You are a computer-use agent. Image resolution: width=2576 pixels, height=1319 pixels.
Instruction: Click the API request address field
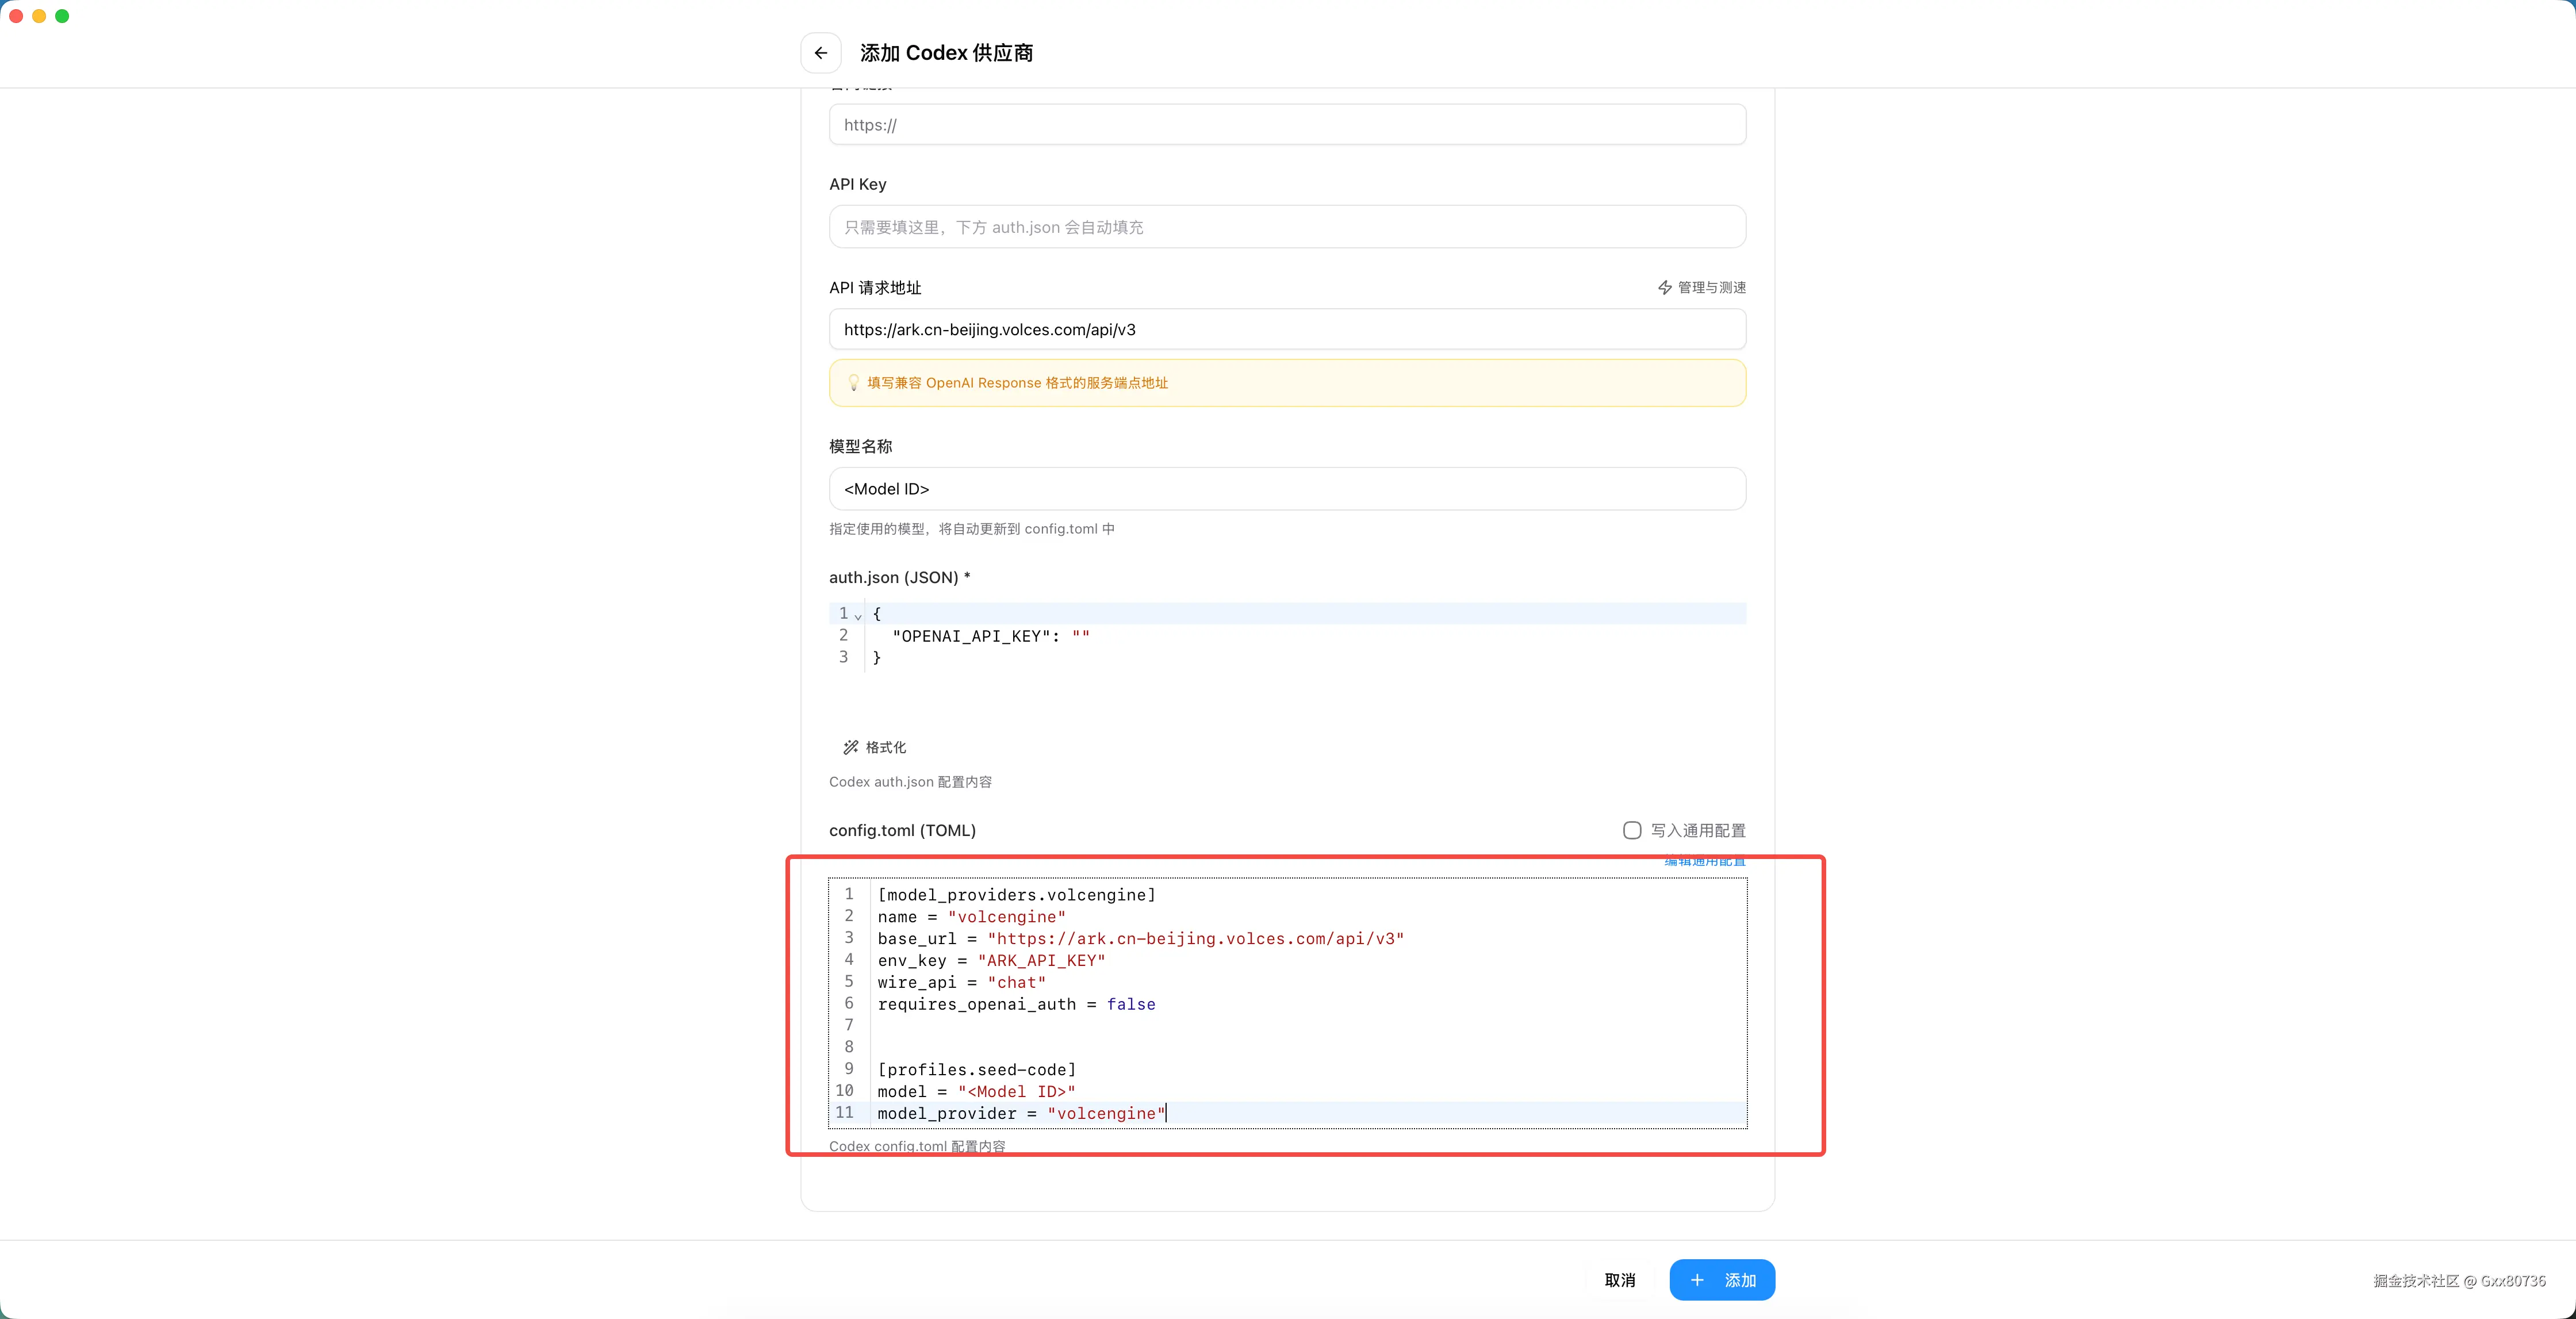[1287, 330]
